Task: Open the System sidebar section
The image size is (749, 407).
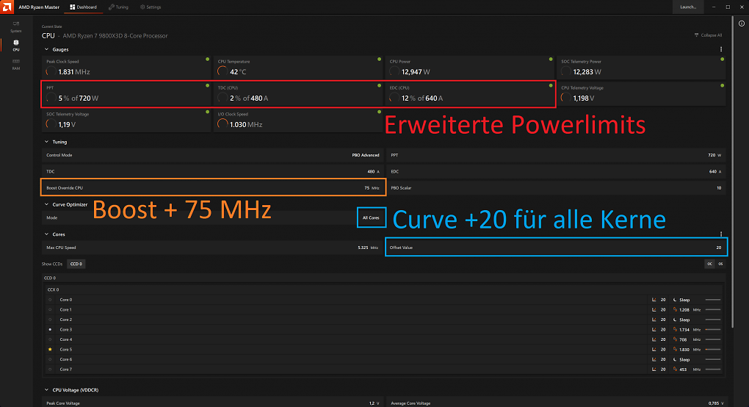Action: pyautogui.click(x=15, y=26)
